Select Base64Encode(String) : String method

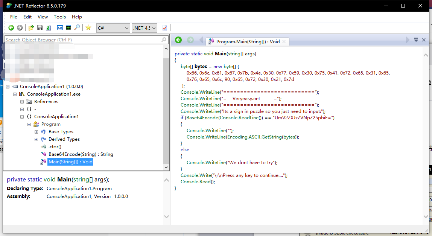81,154
